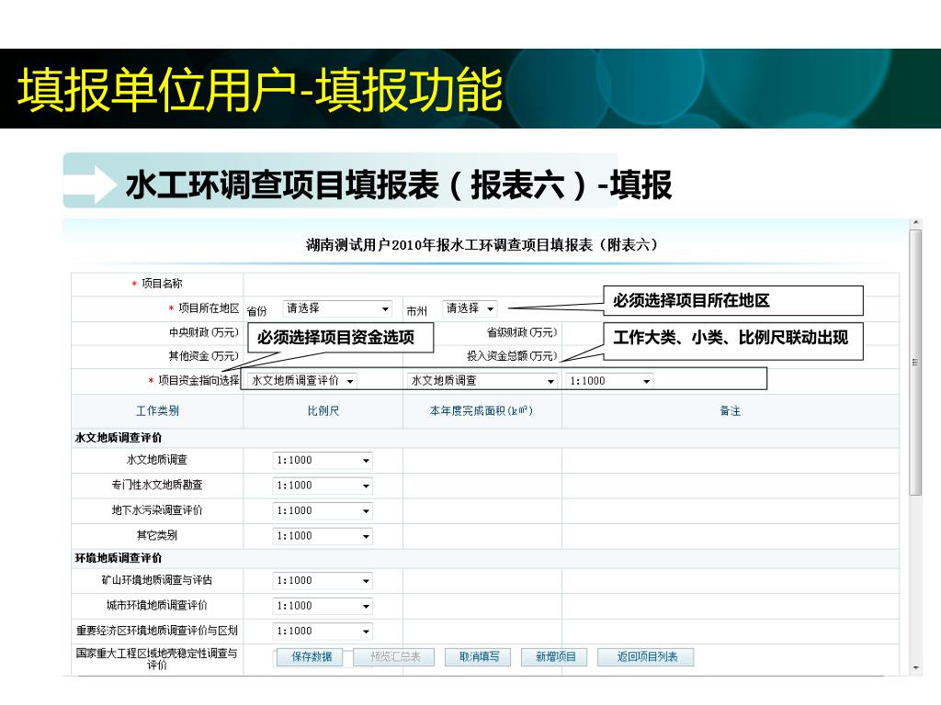This screenshot has height=705, width=941.
Task: Click the 环境地质调查评价 section heading
Action: (119, 558)
